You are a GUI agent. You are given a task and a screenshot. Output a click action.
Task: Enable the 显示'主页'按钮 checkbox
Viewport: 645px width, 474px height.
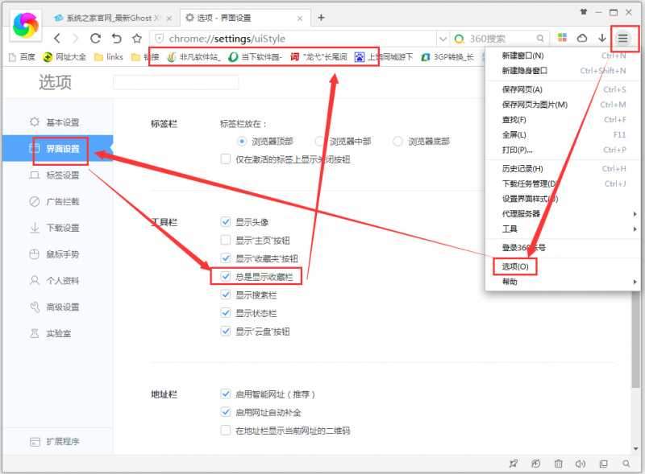pyautogui.click(x=226, y=240)
